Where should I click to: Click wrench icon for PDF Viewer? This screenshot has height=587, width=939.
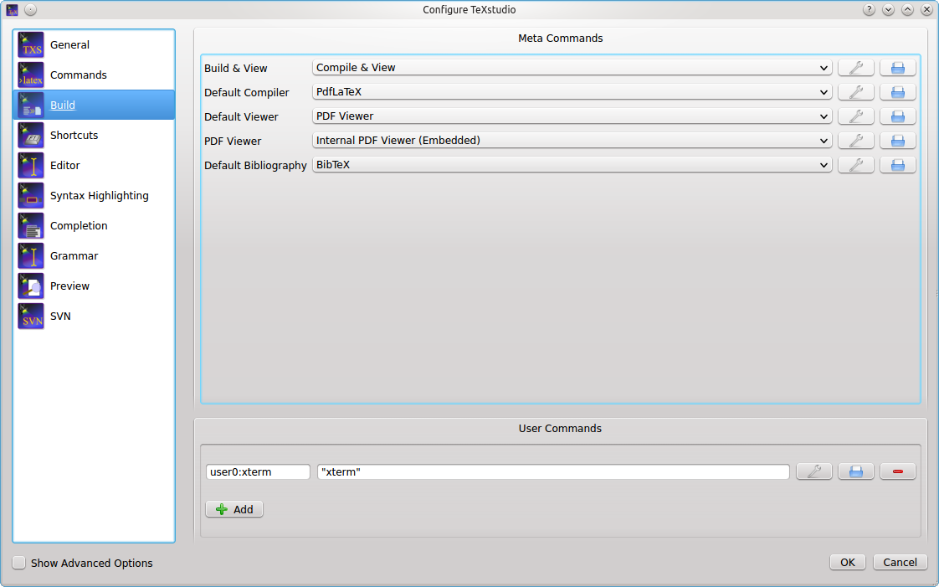(x=856, y=140)
